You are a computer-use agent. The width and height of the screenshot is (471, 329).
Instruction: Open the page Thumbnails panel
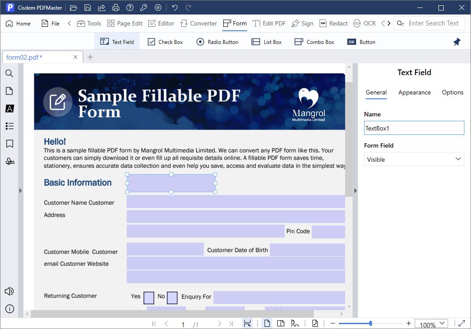(9, 91)
